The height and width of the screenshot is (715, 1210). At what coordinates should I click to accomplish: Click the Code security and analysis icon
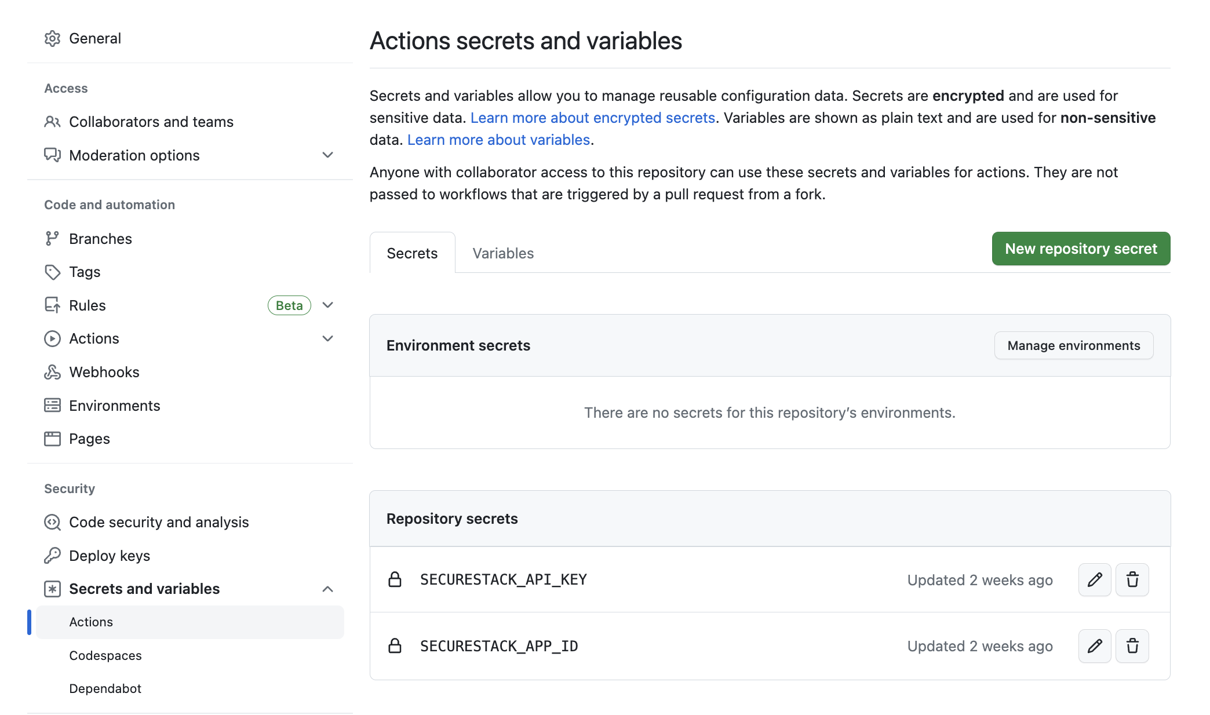point(52,522)
